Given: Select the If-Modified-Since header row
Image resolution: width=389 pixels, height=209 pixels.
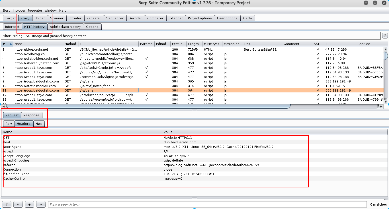Looking at the screenshot, I should [x=195, y=174].
